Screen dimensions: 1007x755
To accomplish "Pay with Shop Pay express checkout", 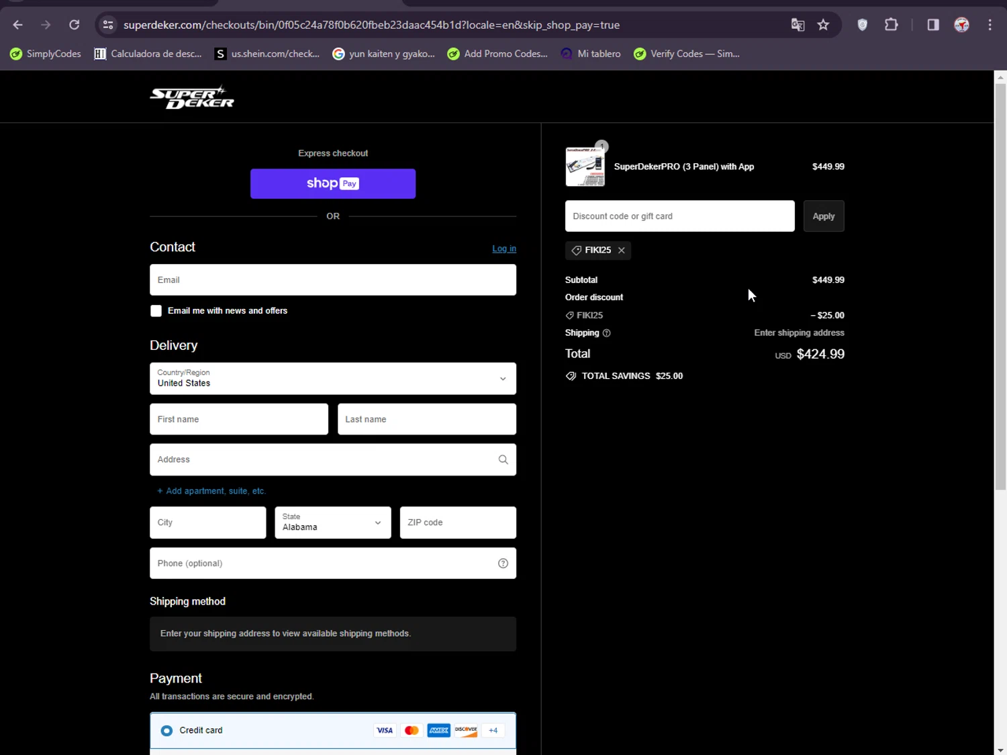I will point(333,183).
